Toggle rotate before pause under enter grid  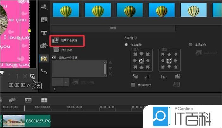(135, 76)
